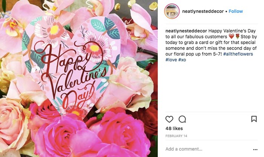This screenshot has height=157, width=264.
Task: Like the post with the heart icon
Action: [x=169, y=119]
